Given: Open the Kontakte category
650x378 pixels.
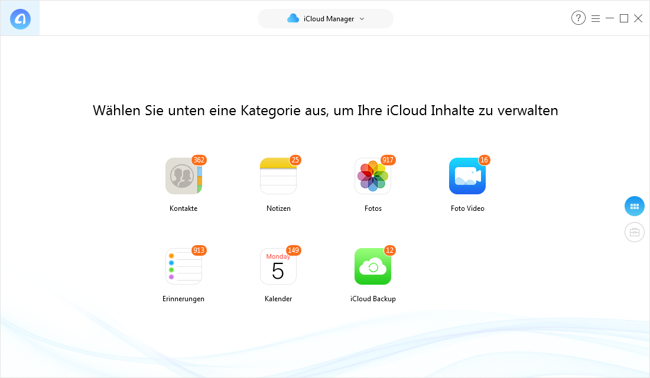Looking at the screenshot, I should [183, 175].
